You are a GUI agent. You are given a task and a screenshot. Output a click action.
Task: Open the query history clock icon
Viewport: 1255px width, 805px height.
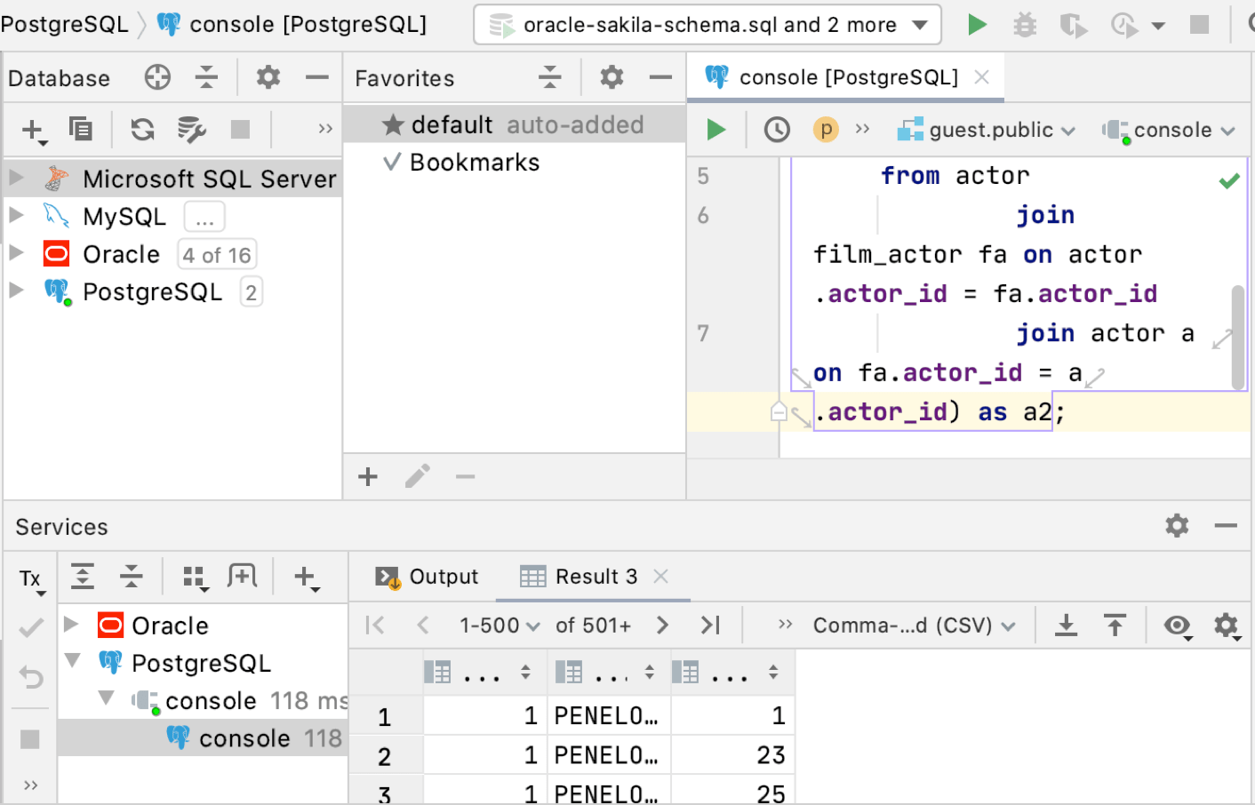[x=777, y=131]
